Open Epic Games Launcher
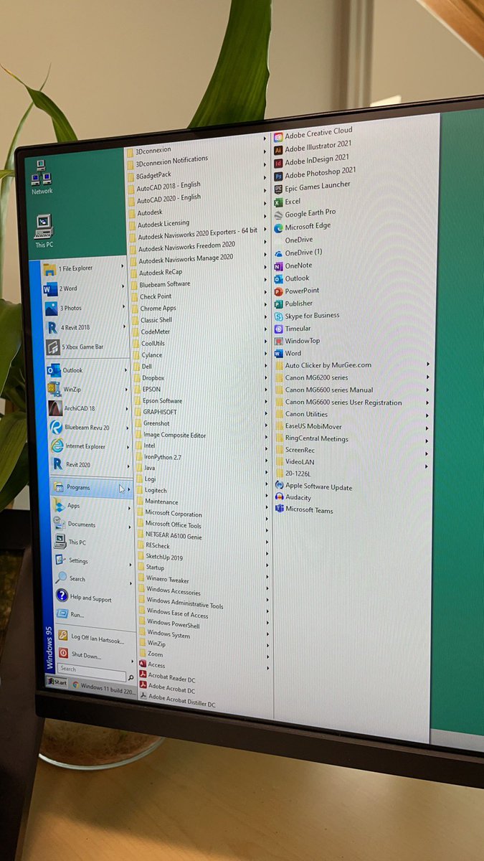Image resolution: width=484 pixels, height=861 pixels. (311, 186)
